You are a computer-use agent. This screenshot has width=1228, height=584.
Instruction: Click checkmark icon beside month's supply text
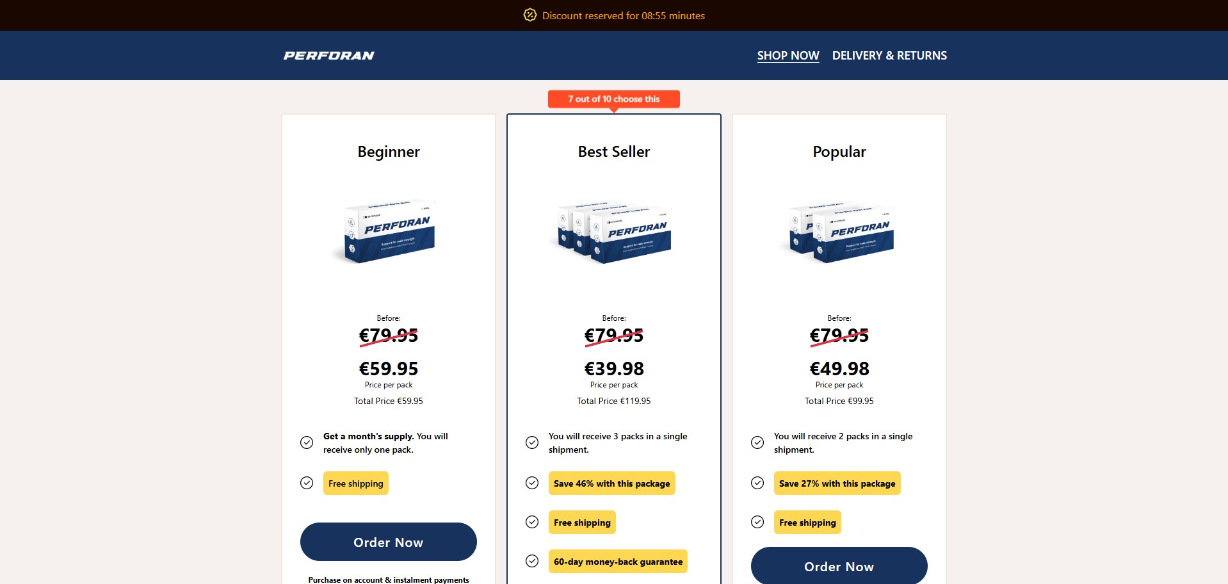(x=307, y=442)
